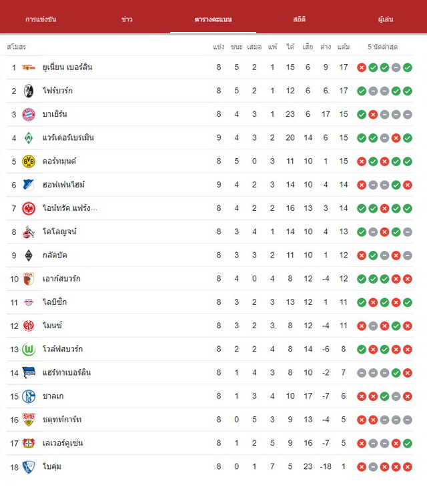Switch to the สถิติ statistics tab

(299, 19)
